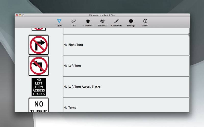
Task: Select the black No Left Turn Across Tracks sign
Action: pos(39,87)
